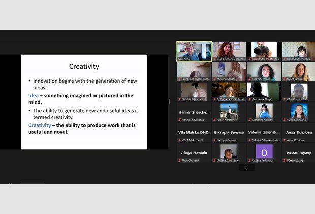
Task: Click the shared Creativity slide
Action: [x=84, y=102]
